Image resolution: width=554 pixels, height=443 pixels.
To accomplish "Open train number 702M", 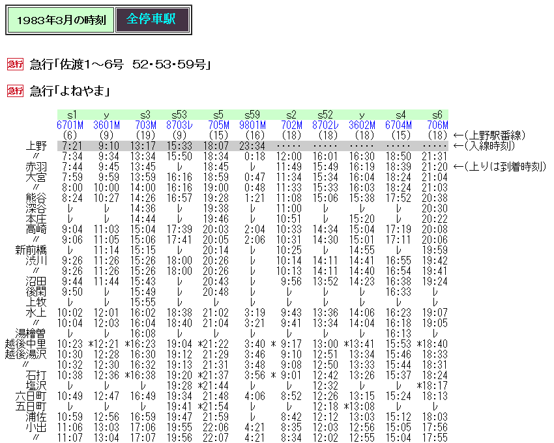I will [x=291, y=125].
